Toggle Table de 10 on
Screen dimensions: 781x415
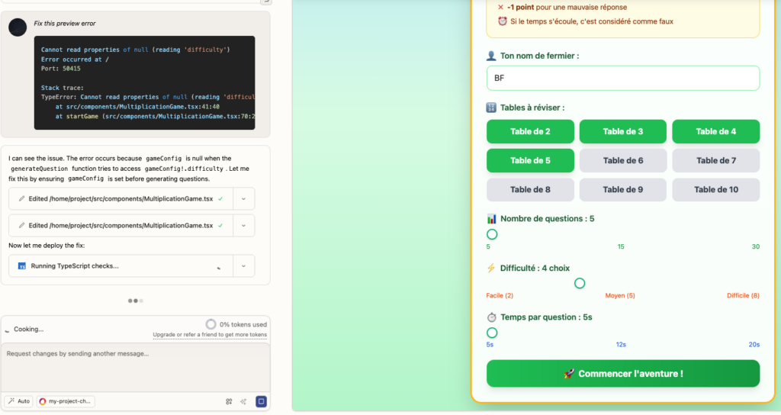[x=715, y=189]
